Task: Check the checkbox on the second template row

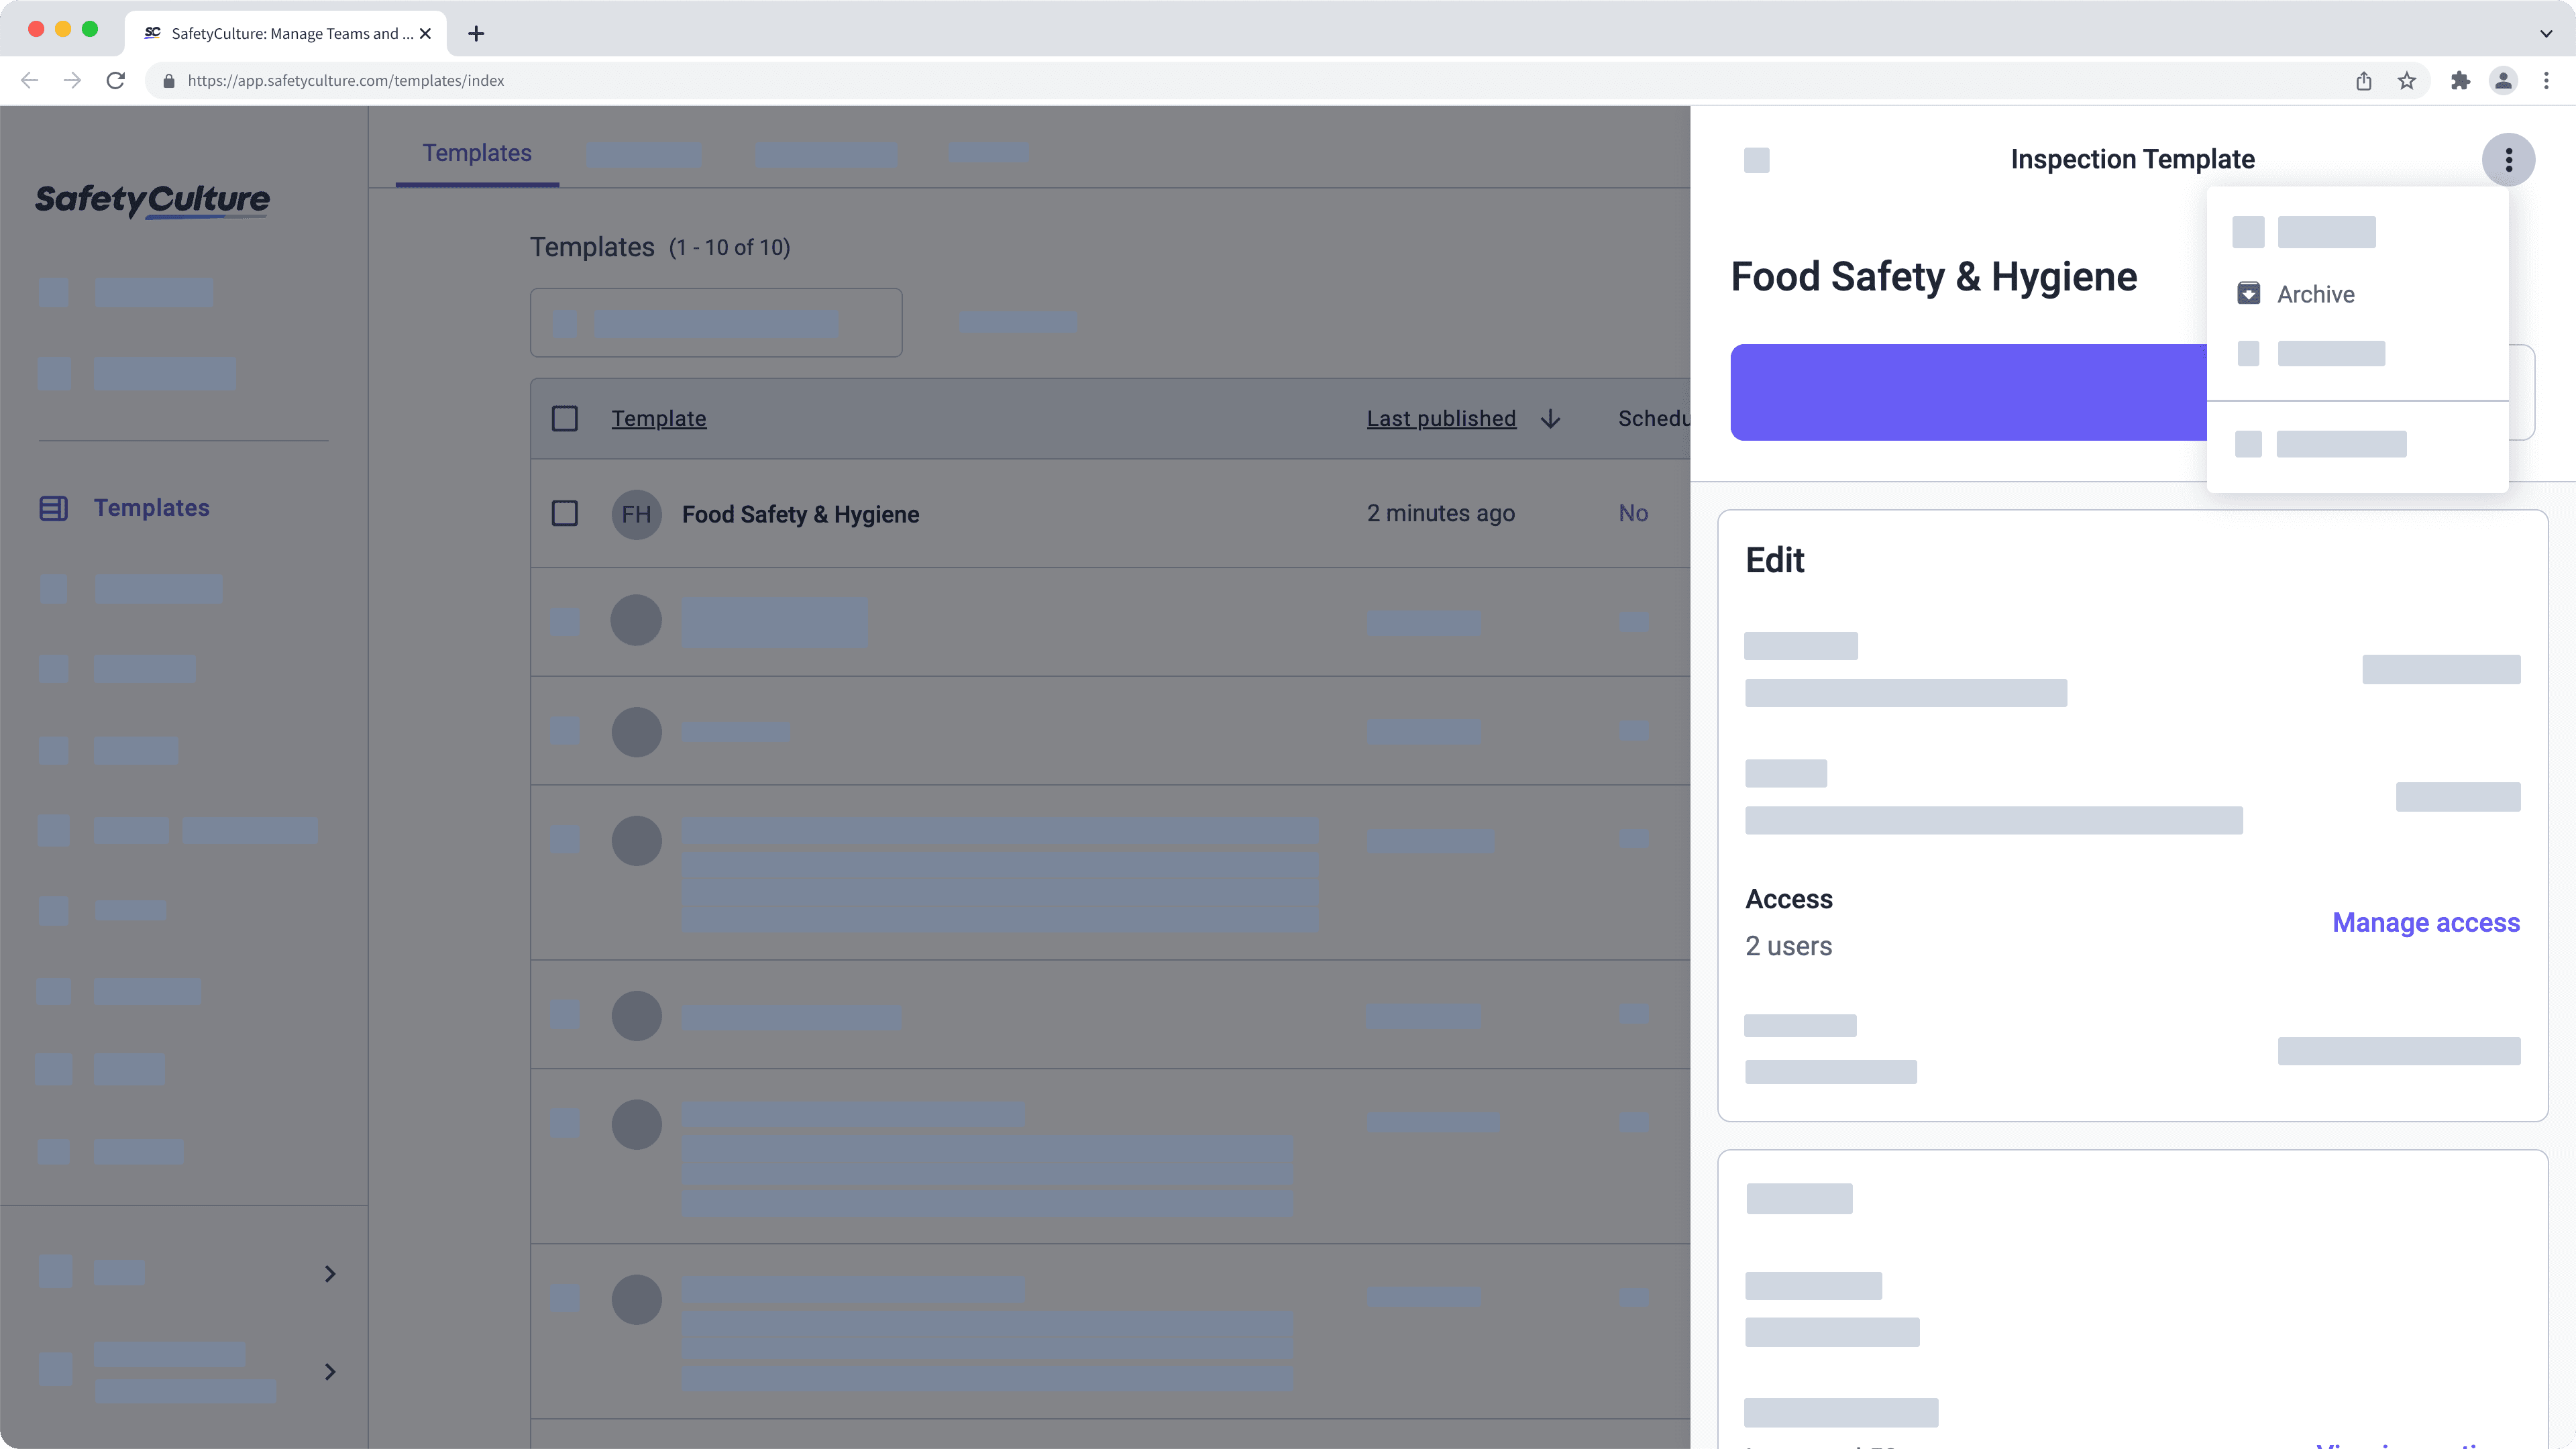Action: tap(565, 620)
